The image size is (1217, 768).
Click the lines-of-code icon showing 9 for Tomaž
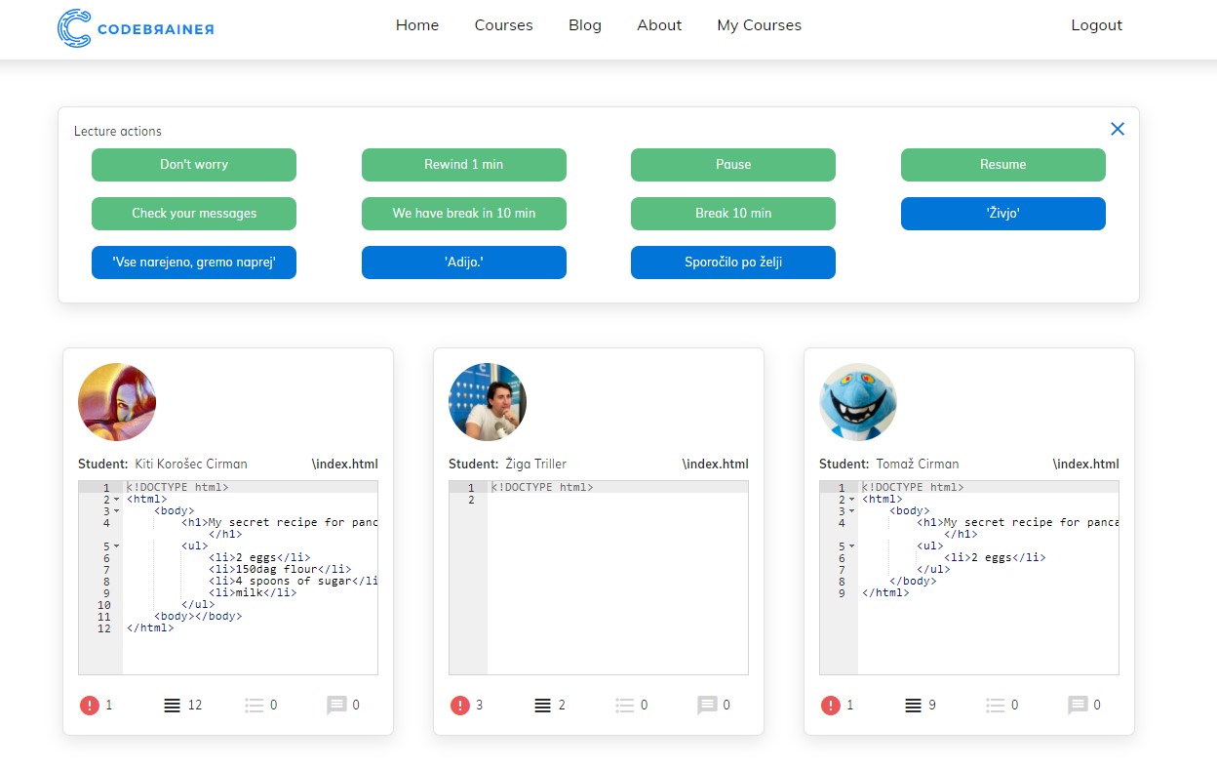(x=914, y=705)
